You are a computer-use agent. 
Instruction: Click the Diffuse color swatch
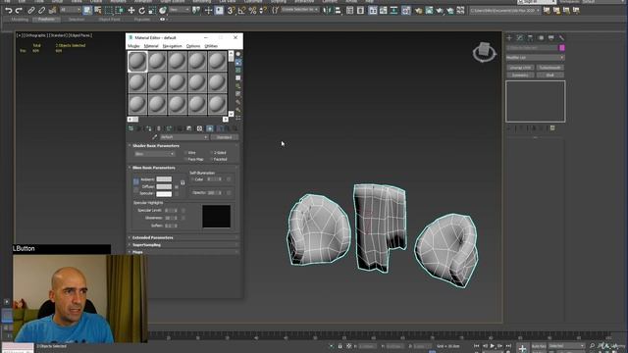(x=164, y=186)
